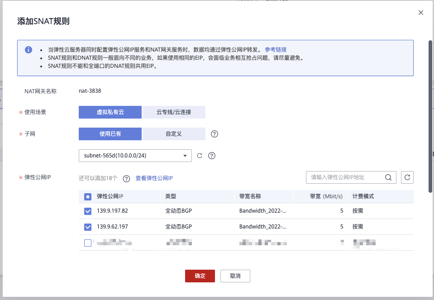Image resolution: width=434 pixels, height=300 pixels.
Task: Refresh the elastic public IP table
Action: pos(407,177)
